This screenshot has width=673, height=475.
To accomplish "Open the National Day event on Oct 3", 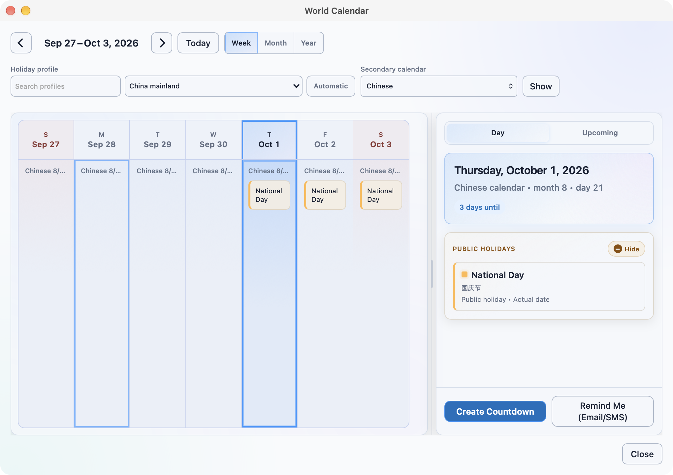I will pyautogui.click(x=381, y=195).
